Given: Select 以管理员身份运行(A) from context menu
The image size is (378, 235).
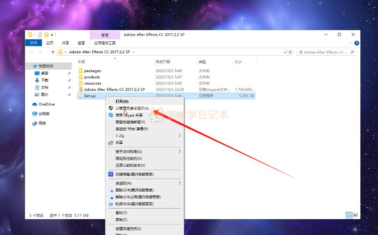Looking at the screenshot, I should pos(132,108).
